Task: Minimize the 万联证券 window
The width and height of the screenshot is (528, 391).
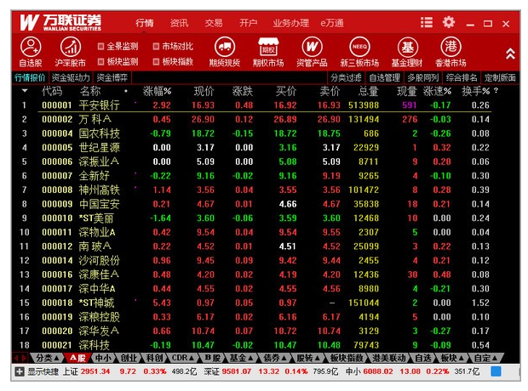Action: point(470,24)
